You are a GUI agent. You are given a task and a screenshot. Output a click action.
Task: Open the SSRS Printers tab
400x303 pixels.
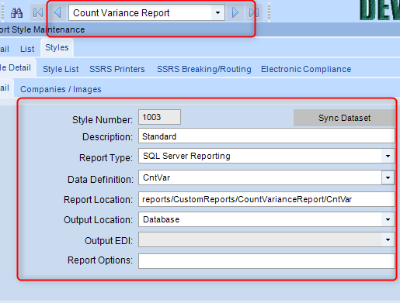[117, 69]
